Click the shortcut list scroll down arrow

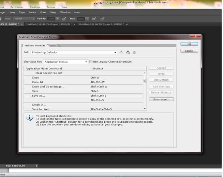[x=145, y=109]
